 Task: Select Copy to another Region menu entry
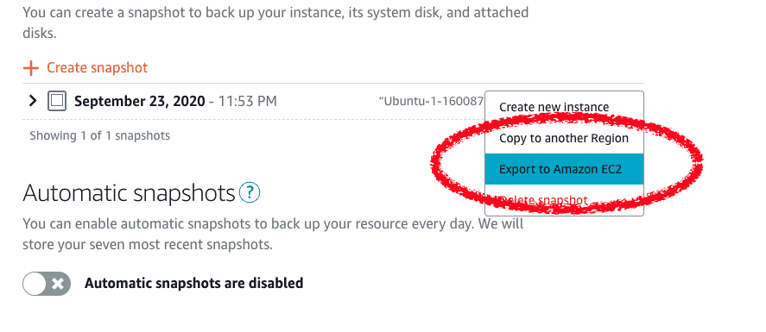(x=564, y=138)
